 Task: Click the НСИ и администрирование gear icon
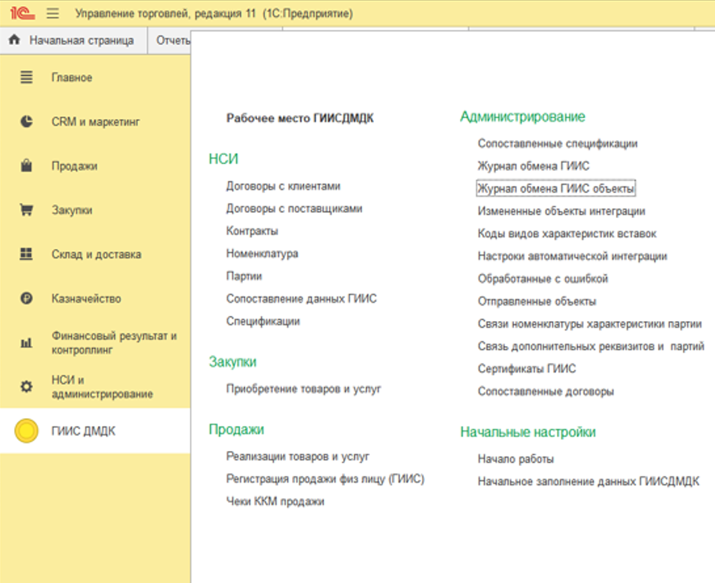(x=26, y=386)
